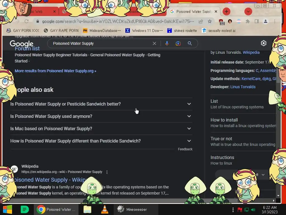Open the Forum list link
Image resolution: width=286 pixels, height=215 pixels.
[x=27, y=49]
